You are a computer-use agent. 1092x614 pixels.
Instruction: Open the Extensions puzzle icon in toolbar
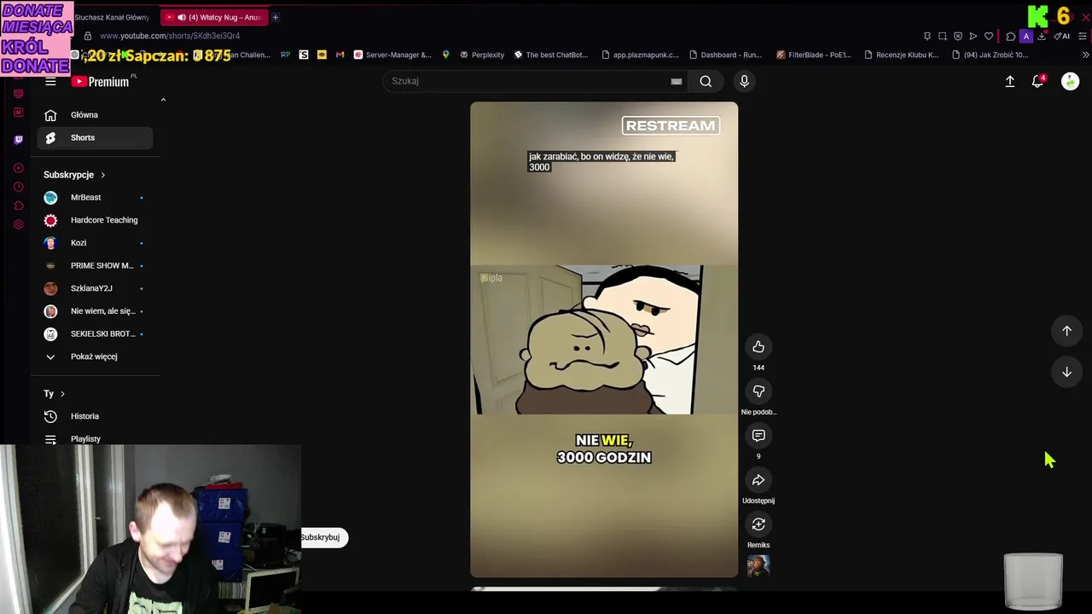(1011, 36)
